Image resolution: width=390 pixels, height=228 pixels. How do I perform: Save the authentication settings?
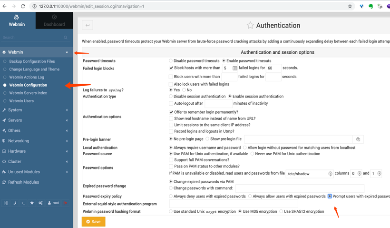(x=94, y=221)
